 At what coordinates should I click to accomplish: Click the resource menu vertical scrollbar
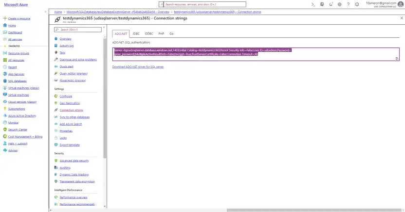pyautogui.click(x=105, y=98)
